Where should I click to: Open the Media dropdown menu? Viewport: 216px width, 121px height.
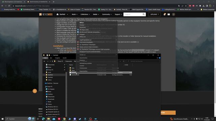click(x=96, y=14)
